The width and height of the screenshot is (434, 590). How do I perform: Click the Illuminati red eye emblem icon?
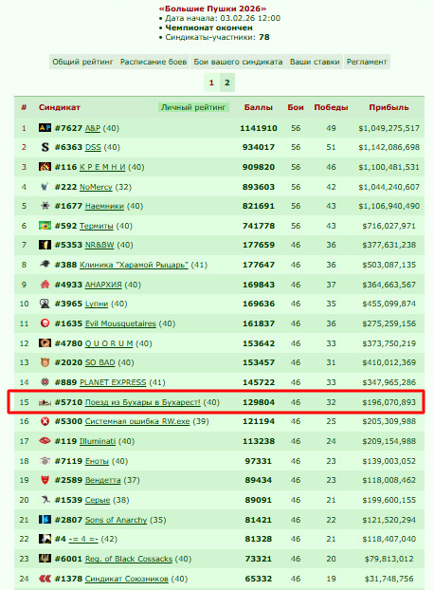click(x=45, y=441)
